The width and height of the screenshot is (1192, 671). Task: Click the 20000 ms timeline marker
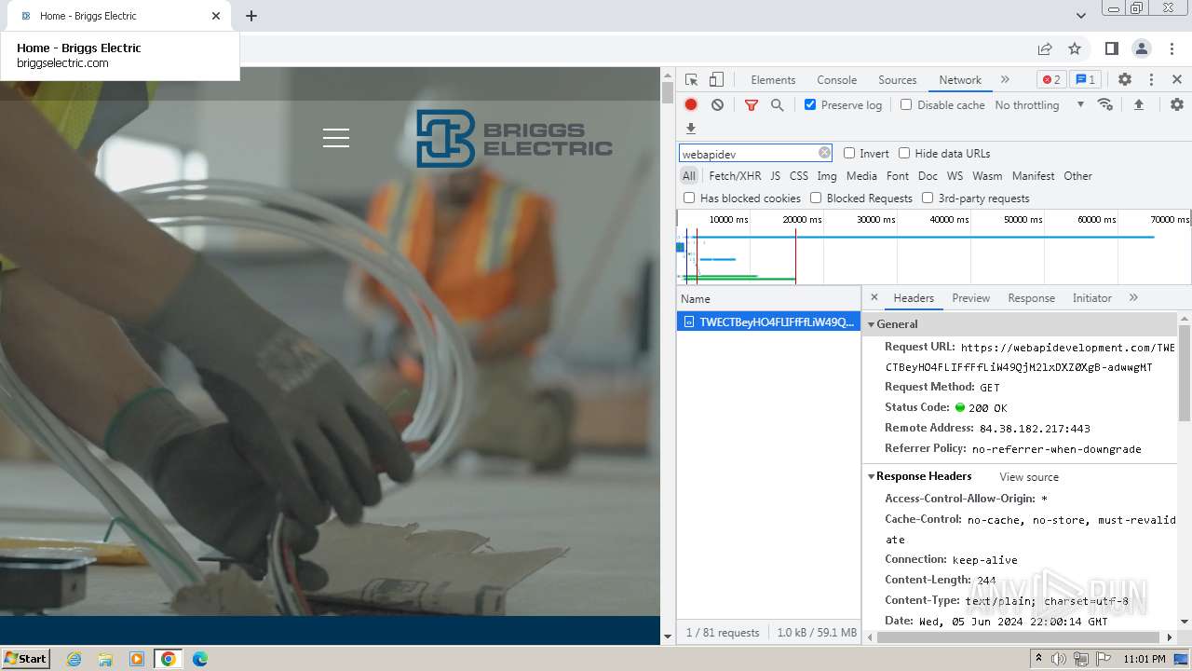pyautogui.click(x=802, y=220)
